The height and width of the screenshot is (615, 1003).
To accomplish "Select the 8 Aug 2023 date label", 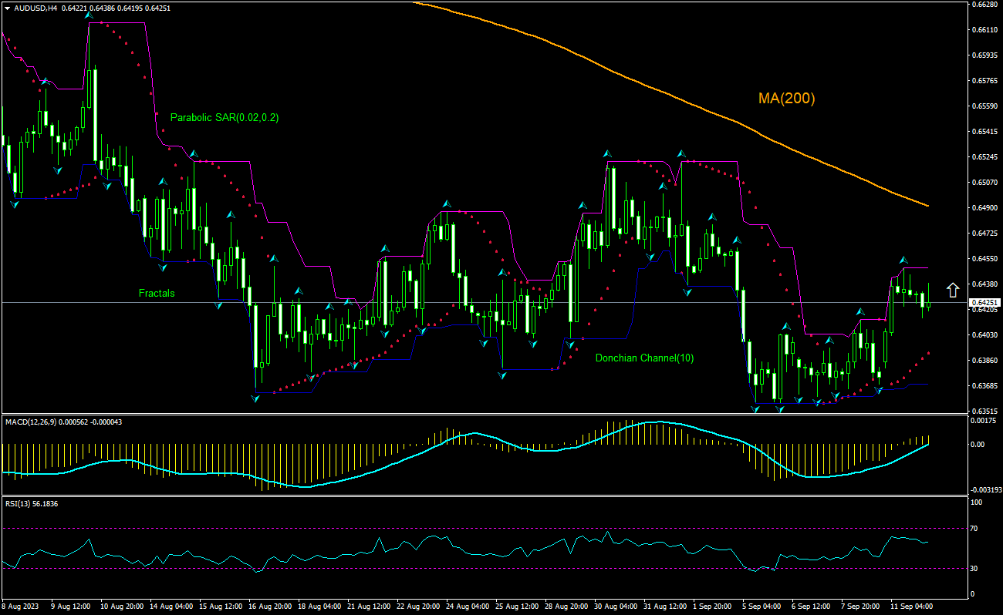I will (21, 607).
